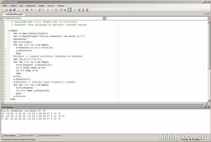
Task: Toggle the highlighted output window toolbar button
Action: [70, 10]
